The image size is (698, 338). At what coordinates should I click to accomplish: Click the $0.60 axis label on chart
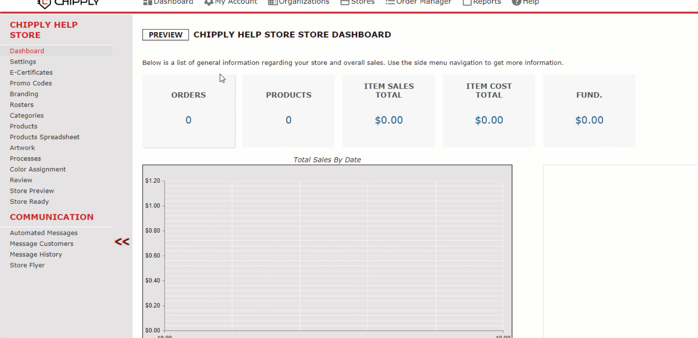153,255
